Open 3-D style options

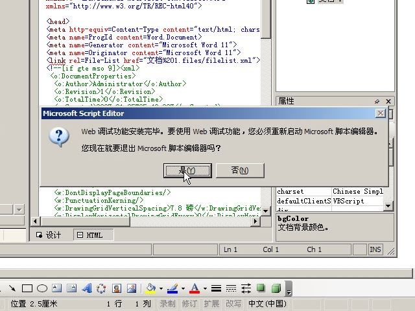[276, 288]
